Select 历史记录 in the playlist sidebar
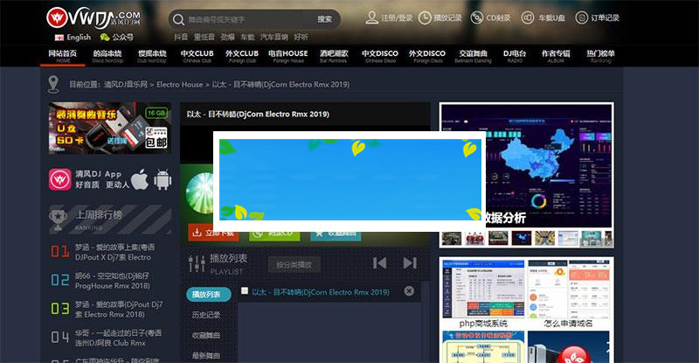 206,314
